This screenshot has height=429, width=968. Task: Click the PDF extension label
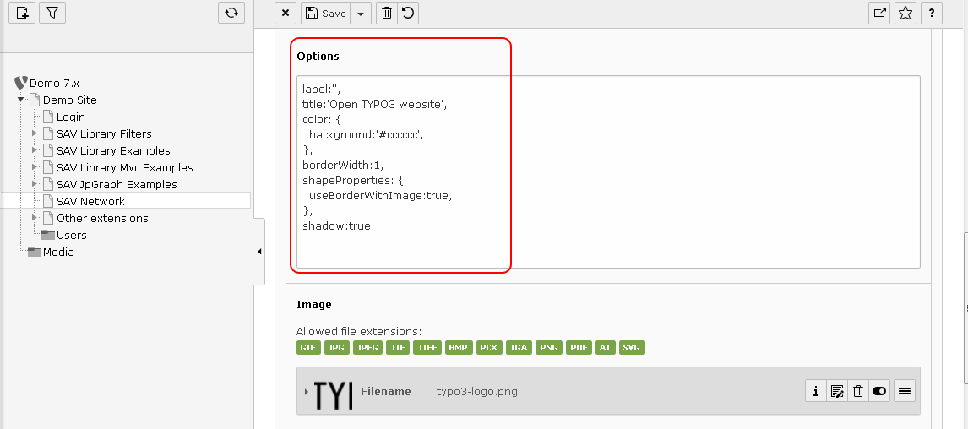pyautogui.click(x=579, y=348)
